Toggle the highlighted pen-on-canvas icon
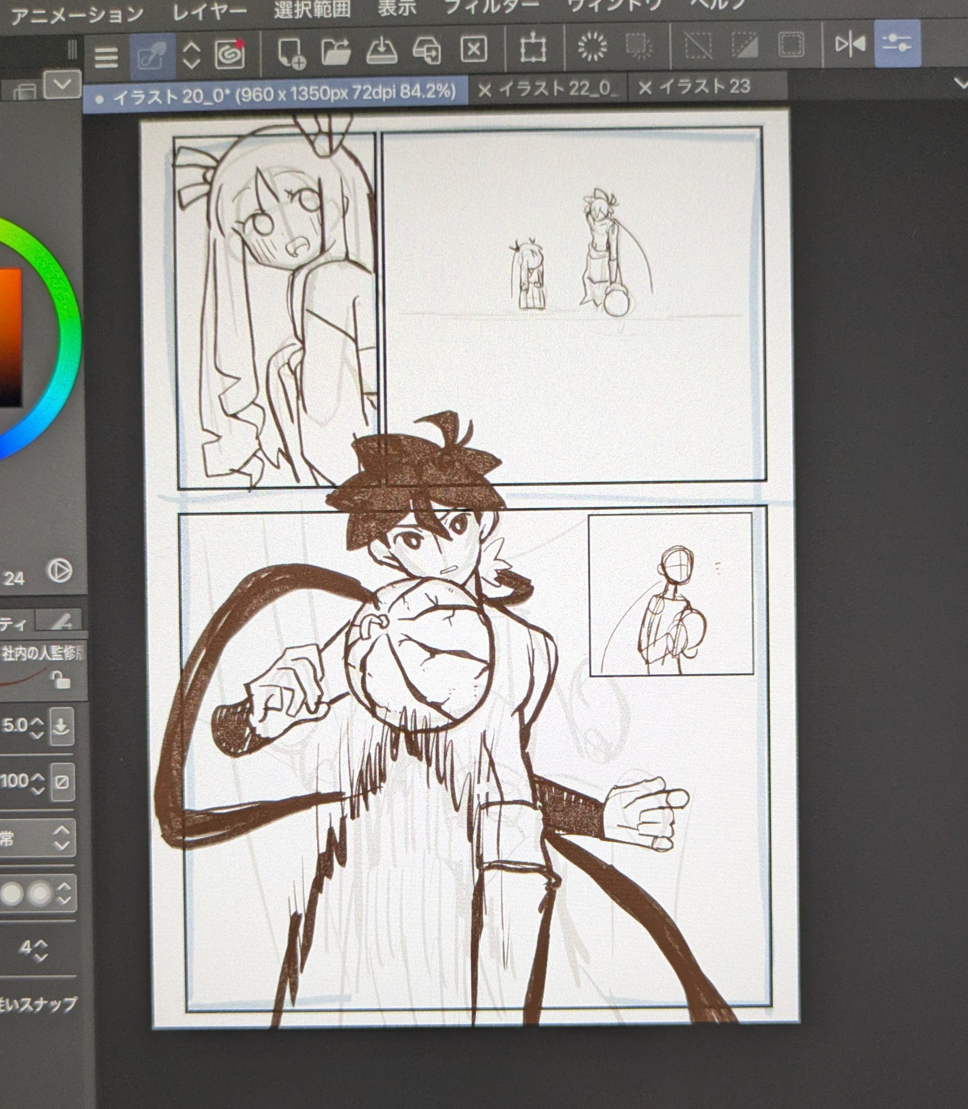The width and height of the screenshot is (968, 1109). coord(152,56)
